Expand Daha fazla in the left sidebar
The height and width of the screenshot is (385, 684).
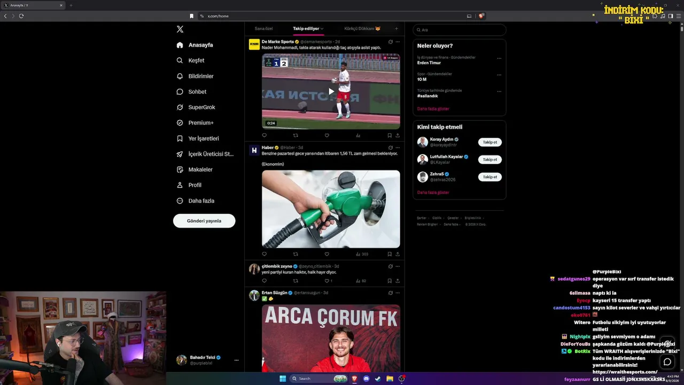(x=196, y=201)
